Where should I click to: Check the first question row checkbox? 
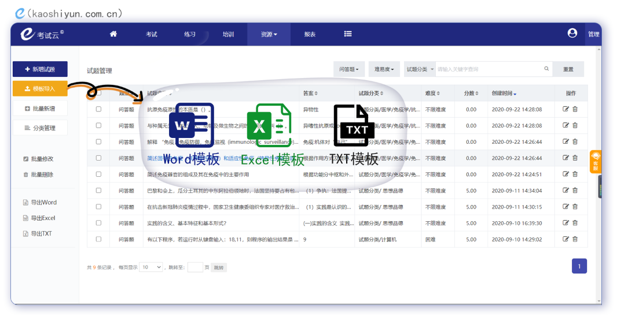(x=98, y=109)
